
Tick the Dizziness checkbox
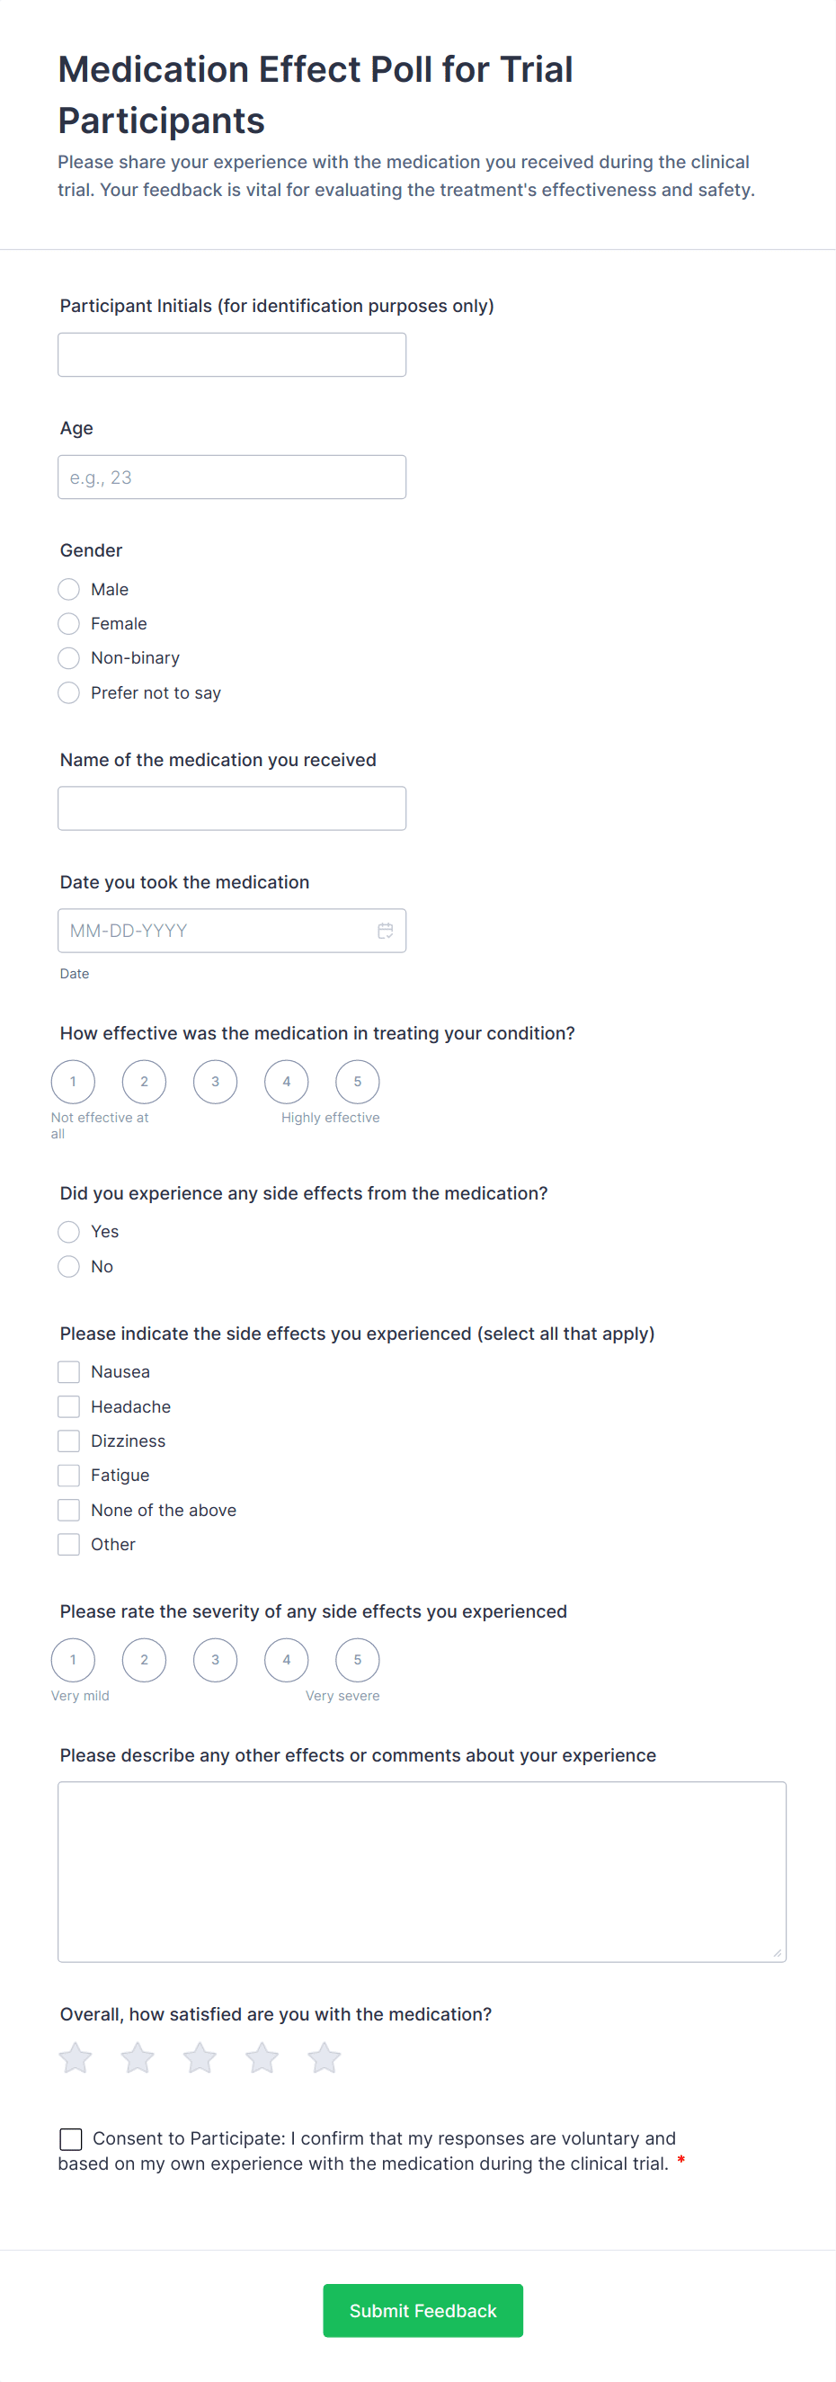pyautogui.click(x=68, y=1441)
